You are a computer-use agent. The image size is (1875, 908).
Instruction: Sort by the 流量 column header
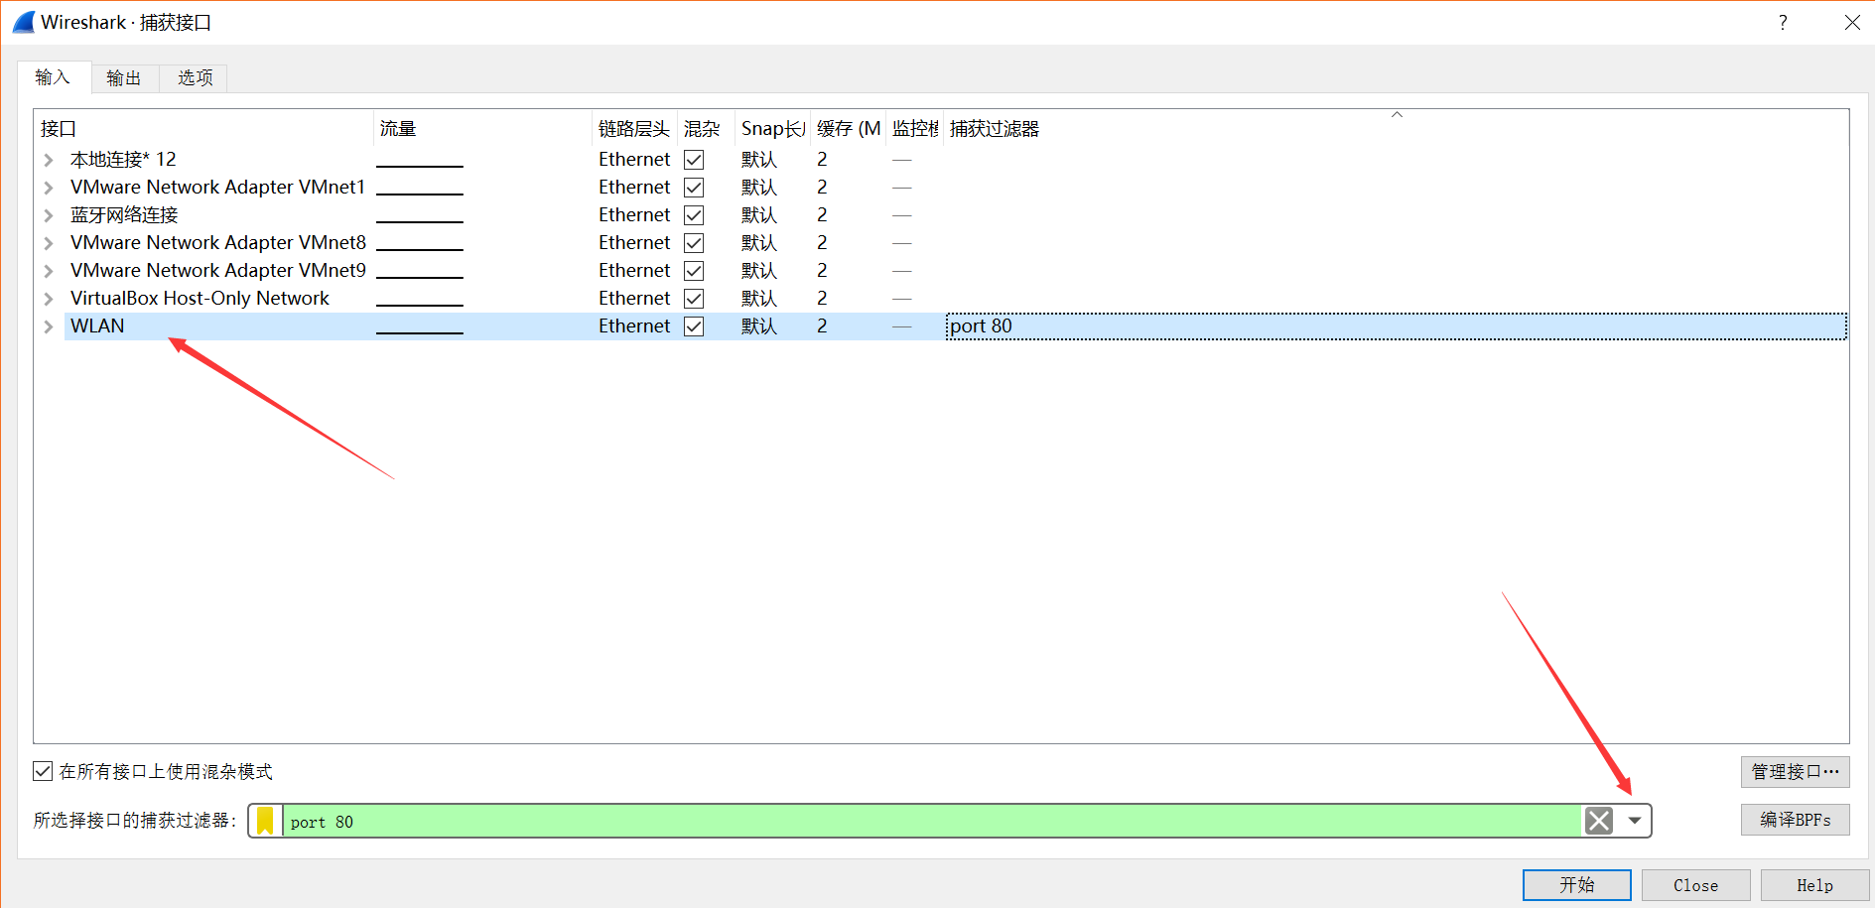click(483, 129)
